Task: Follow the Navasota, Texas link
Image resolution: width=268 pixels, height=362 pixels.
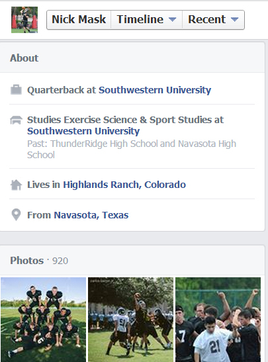Action: (91, 215)
